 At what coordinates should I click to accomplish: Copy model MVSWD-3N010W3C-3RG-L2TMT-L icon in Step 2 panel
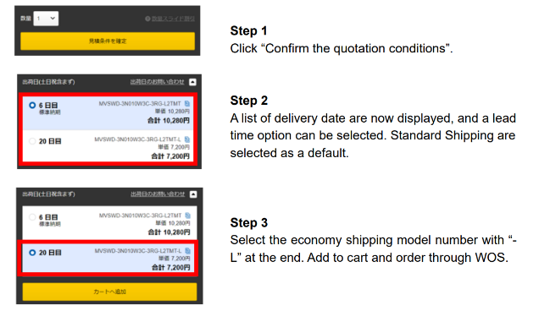coord(187,139)
